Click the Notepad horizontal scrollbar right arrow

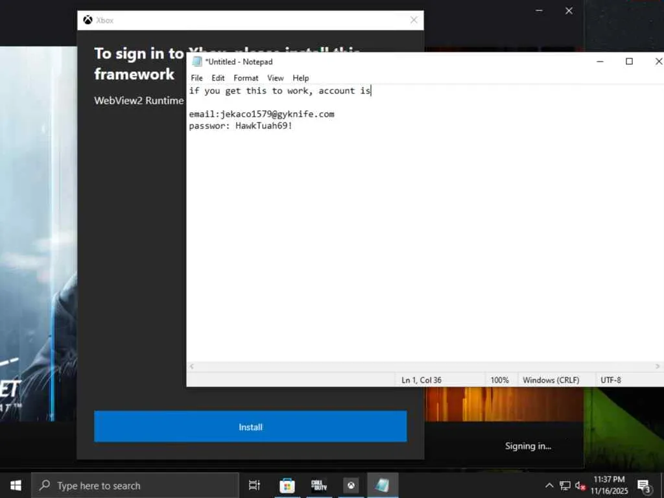pos(658,366)
